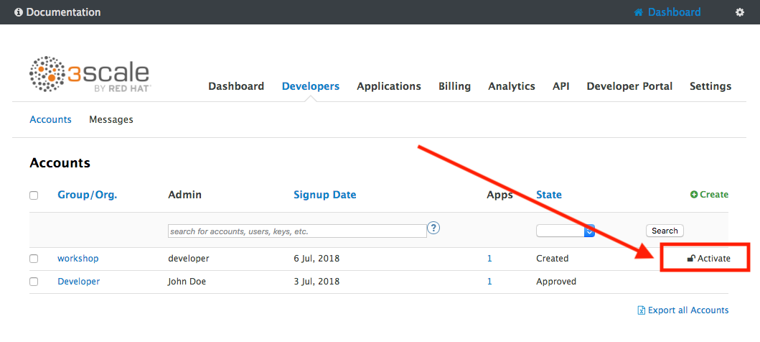760x342 pixels.
Task: Sort by Group/Org. column header
Action: point(88,195)
